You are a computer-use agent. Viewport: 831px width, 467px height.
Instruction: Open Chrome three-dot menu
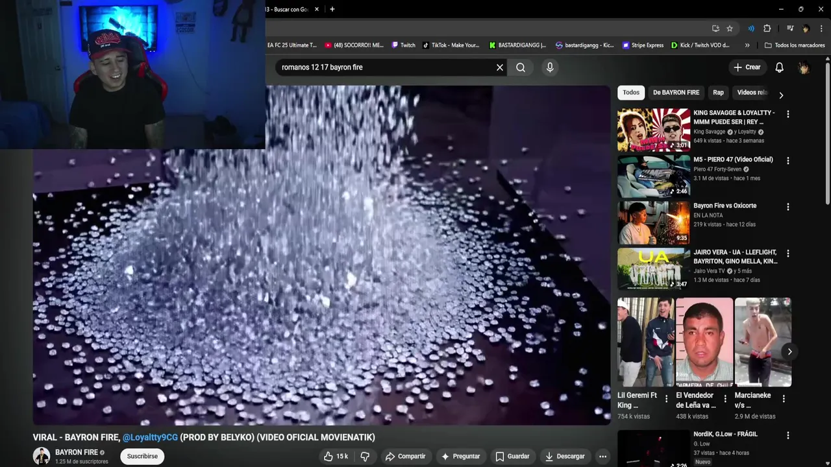click(821, 29)
